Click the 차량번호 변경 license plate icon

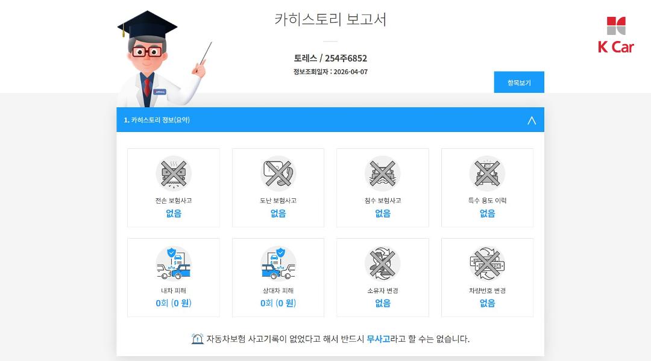pyautogui.click(x=487, y=263)
